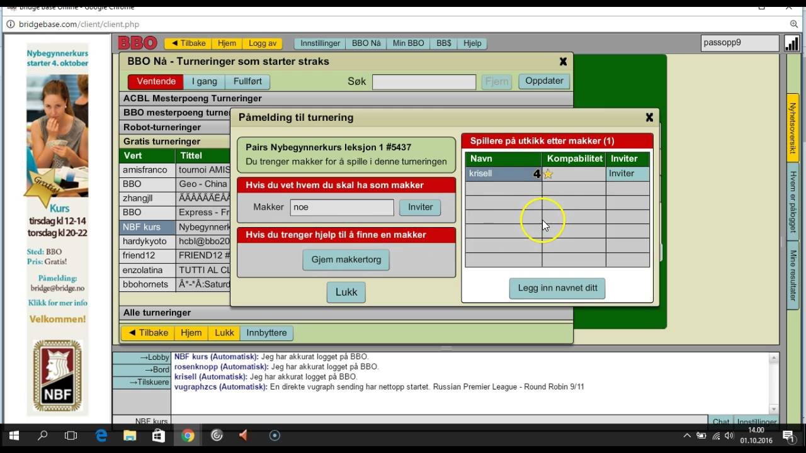The width and height of the screenshot is (806, 453).
Task: Select krisell in partner table
Action: (x=504, y=174)
